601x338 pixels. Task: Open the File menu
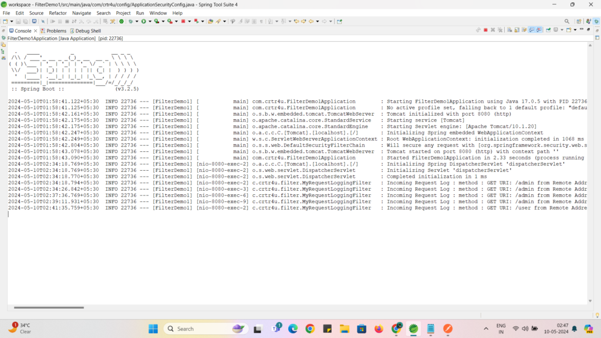(6, 13)
